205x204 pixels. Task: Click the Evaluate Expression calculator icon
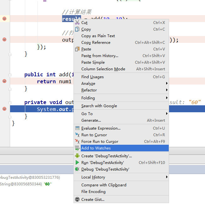coord(77,128)
